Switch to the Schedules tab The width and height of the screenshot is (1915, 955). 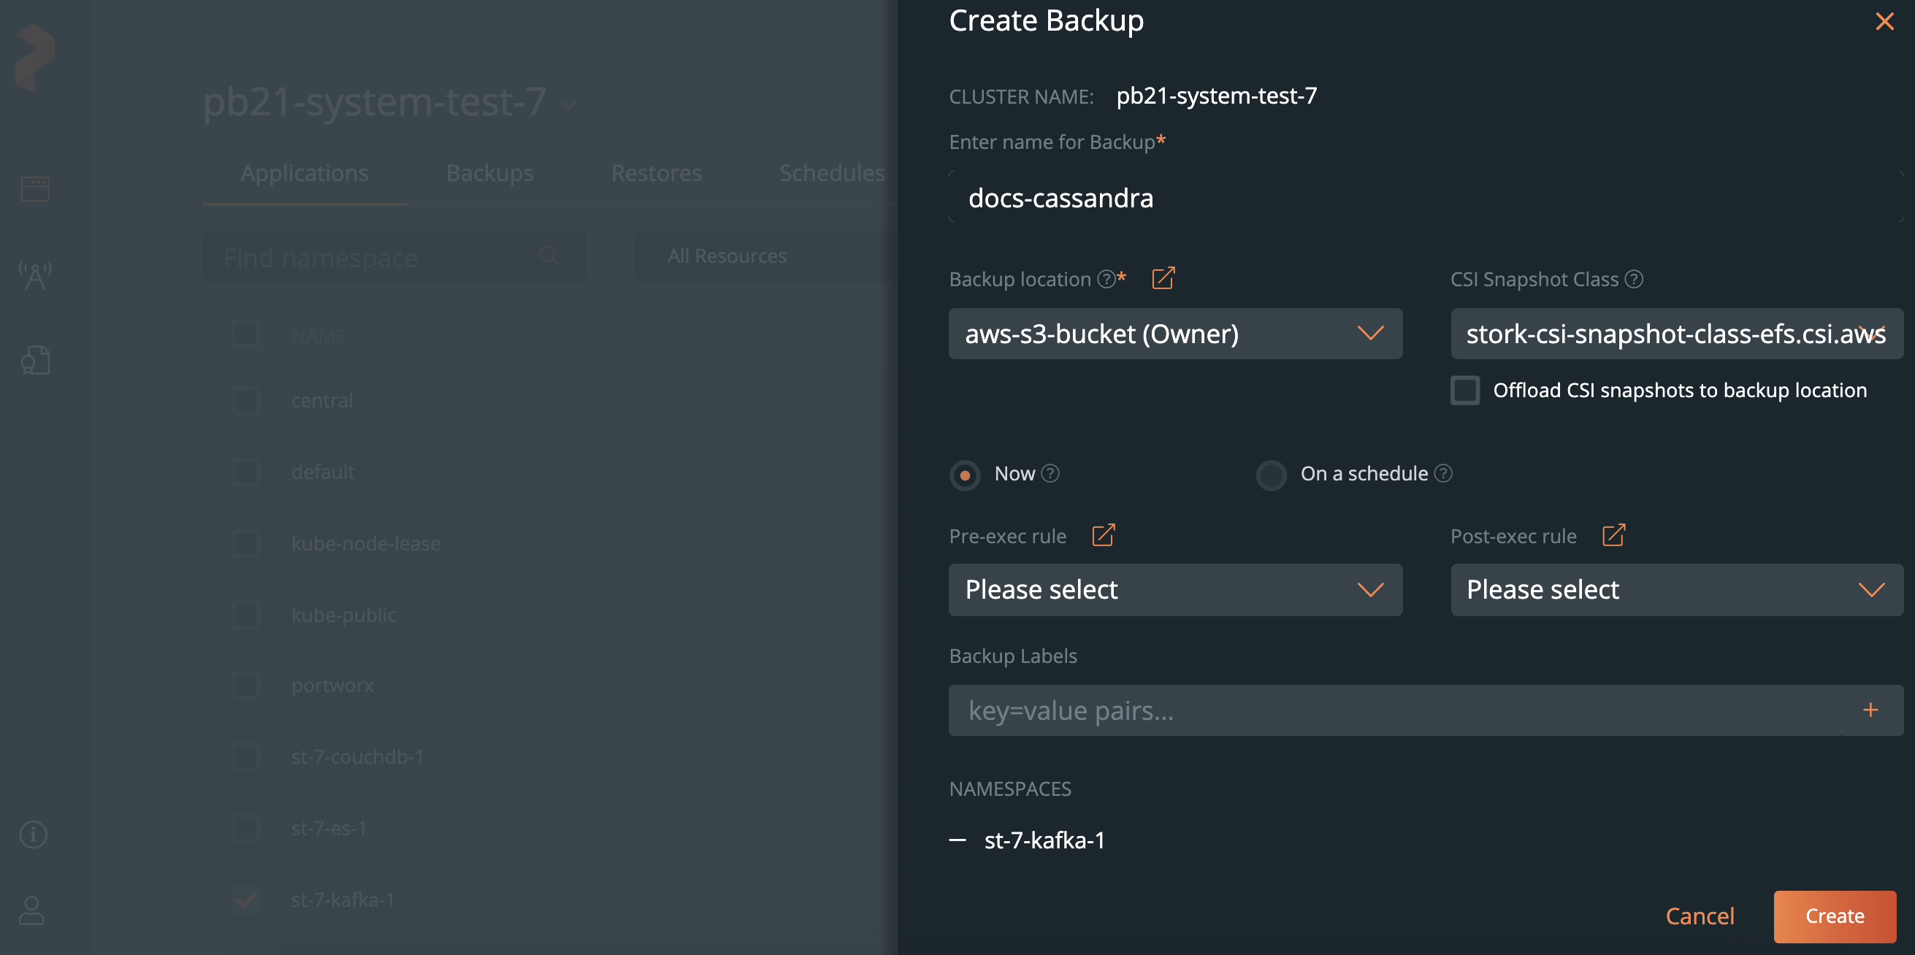click(x=832, y=172)
